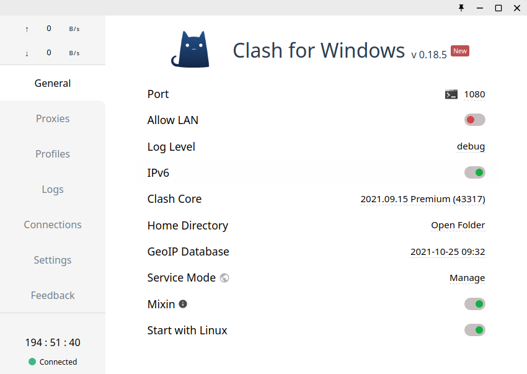Edit the port number 1080

(x=474, y=94)
